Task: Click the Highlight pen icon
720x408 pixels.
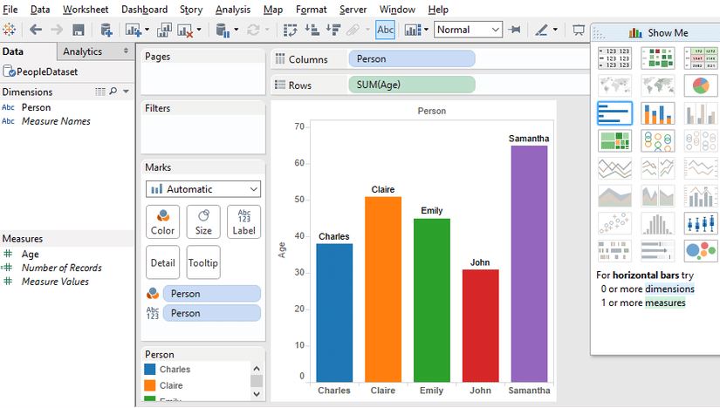Action: pos(542,30)
